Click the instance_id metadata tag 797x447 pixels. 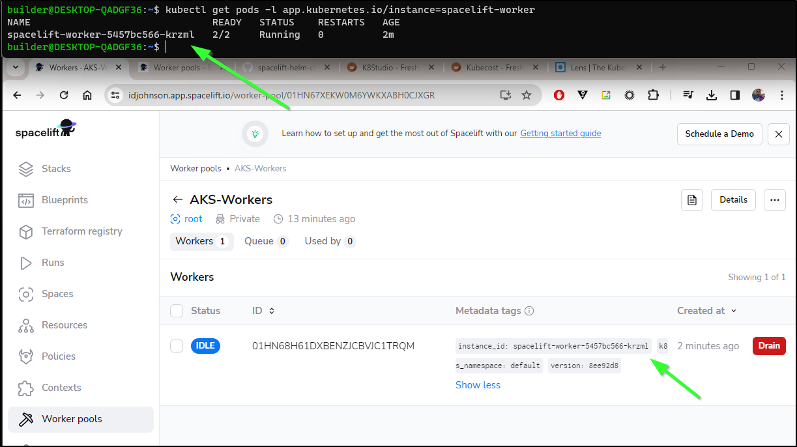pos(553,346)
